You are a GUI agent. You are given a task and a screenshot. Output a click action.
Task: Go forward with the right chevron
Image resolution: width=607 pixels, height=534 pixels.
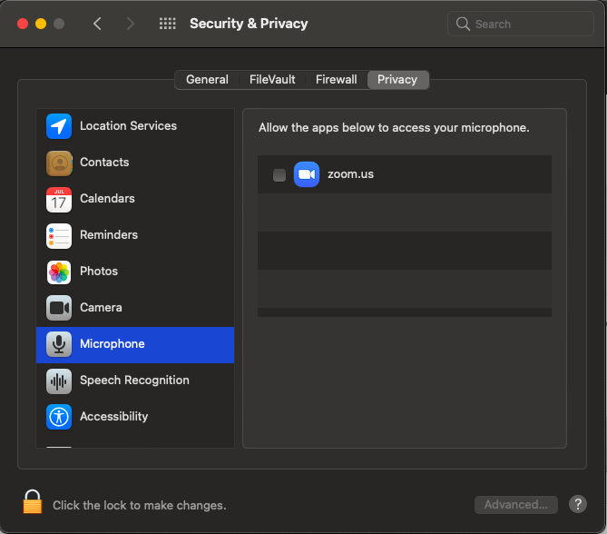131,24
